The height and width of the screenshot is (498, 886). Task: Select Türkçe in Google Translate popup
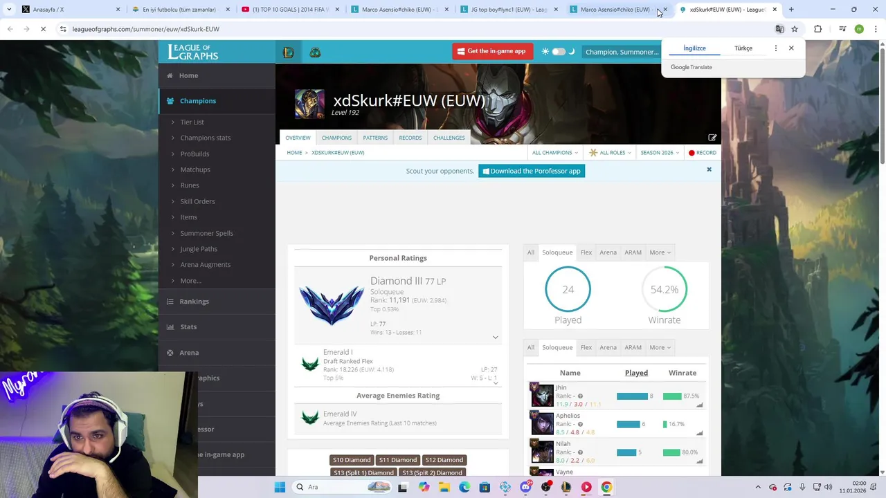click(743, 48)
